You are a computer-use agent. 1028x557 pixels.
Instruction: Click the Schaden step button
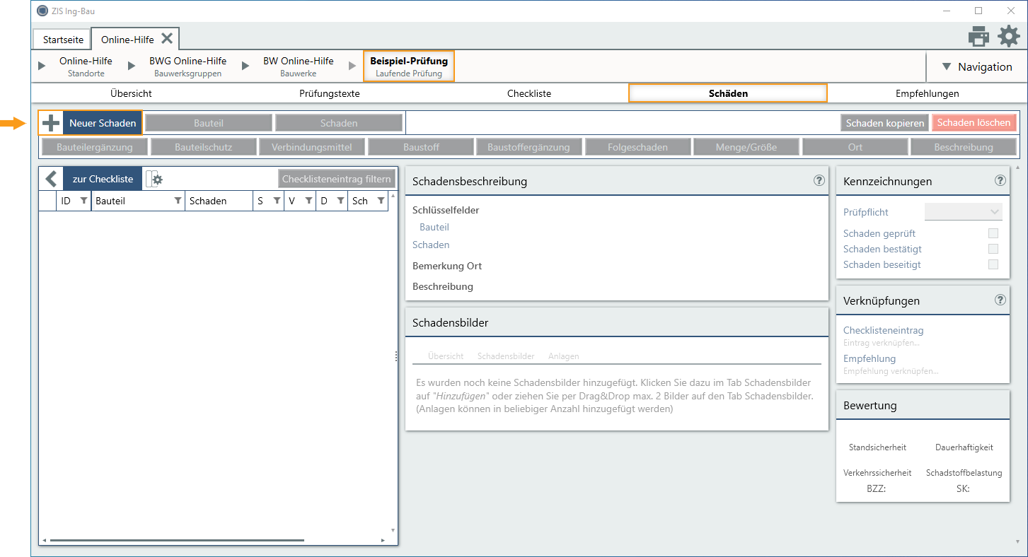pos(339,123)
